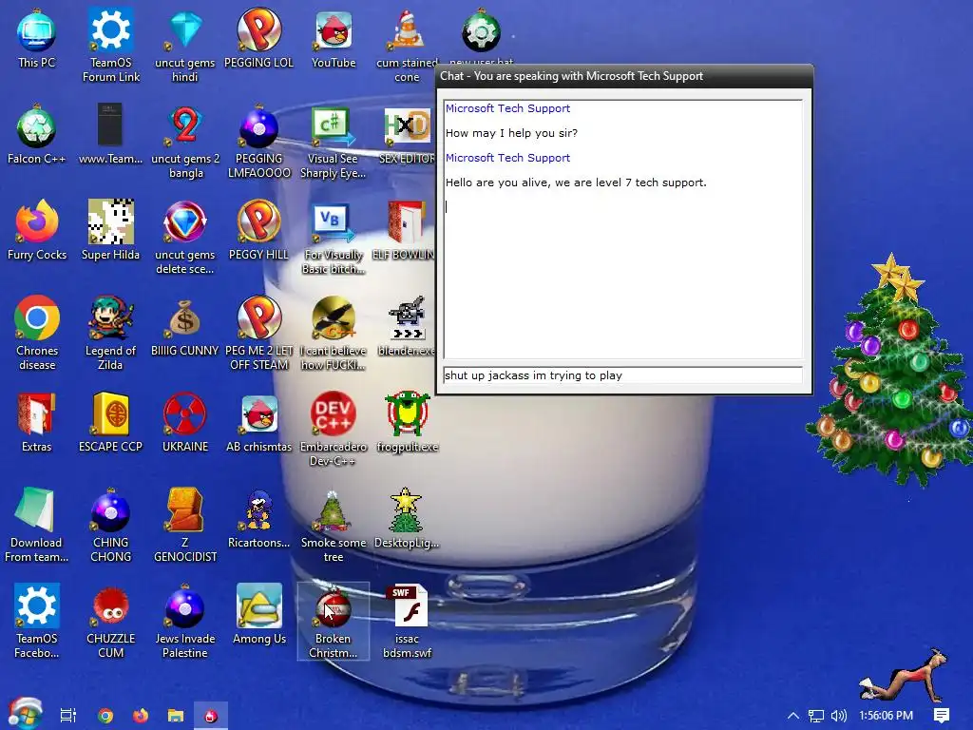The width and height of the screenshot is (973, 730).
Task: Open the TeamOS Forum Link shortcut
Action: coord(111,45)
